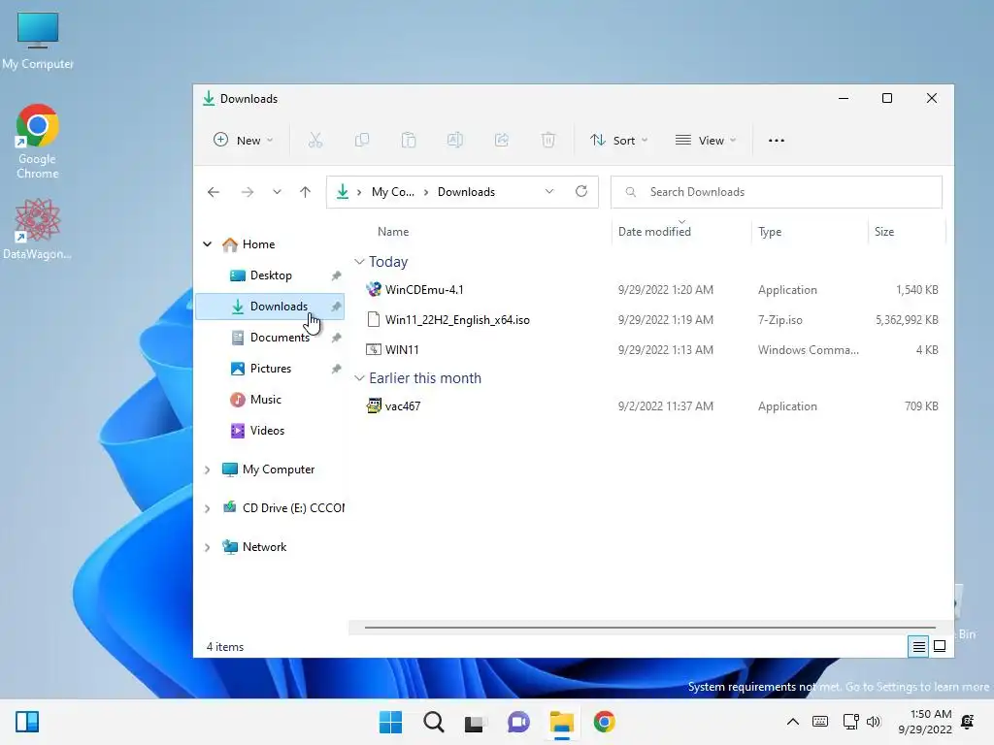Click in Search Downloads field
The height and width of the screenshot is (745, 994).
click(777, 192)
